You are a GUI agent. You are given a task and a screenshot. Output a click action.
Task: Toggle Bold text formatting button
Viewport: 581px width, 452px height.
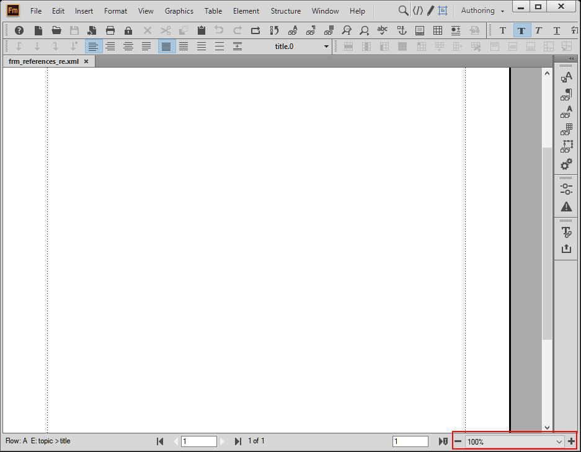(521, 30)
